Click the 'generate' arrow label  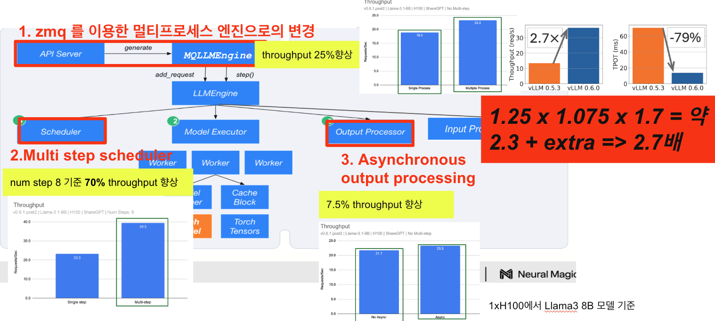tap(138, 48)
